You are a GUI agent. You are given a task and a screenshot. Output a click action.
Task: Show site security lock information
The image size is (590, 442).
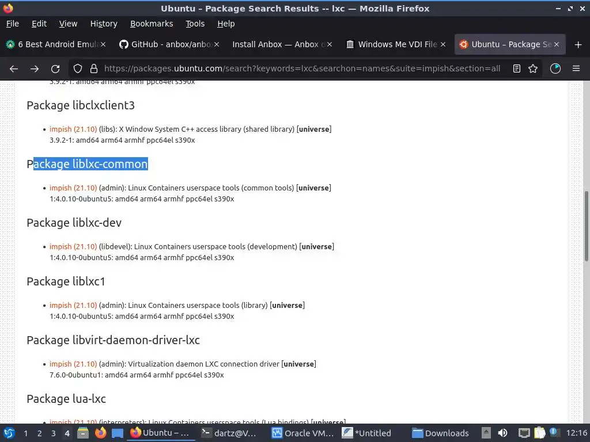click(x=94, y=69)
